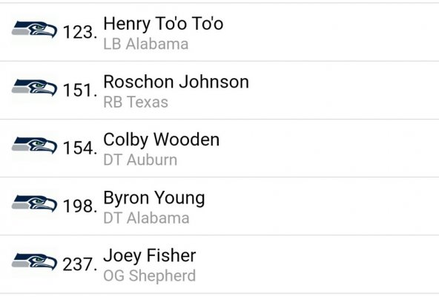Select Byron Young player name

(154, 198)
